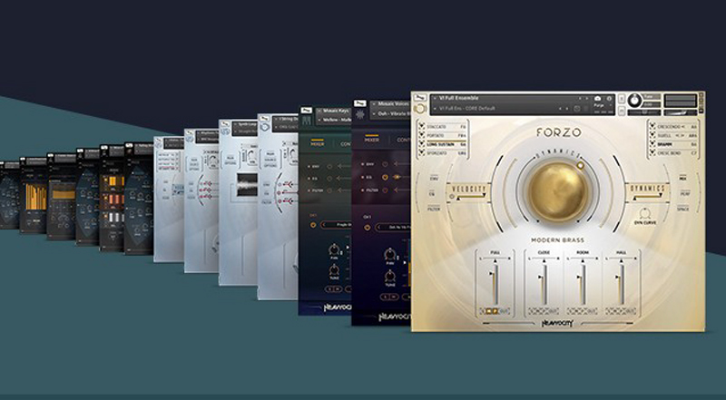The width and height of the screenshot is (726, 400).
Task: Select the MIXER tab in Mosaic Keys window
Action: pyautogui.click(x=317, y=144)
